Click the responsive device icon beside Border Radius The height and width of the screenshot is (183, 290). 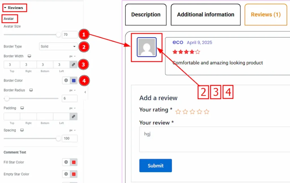point(31,90)
